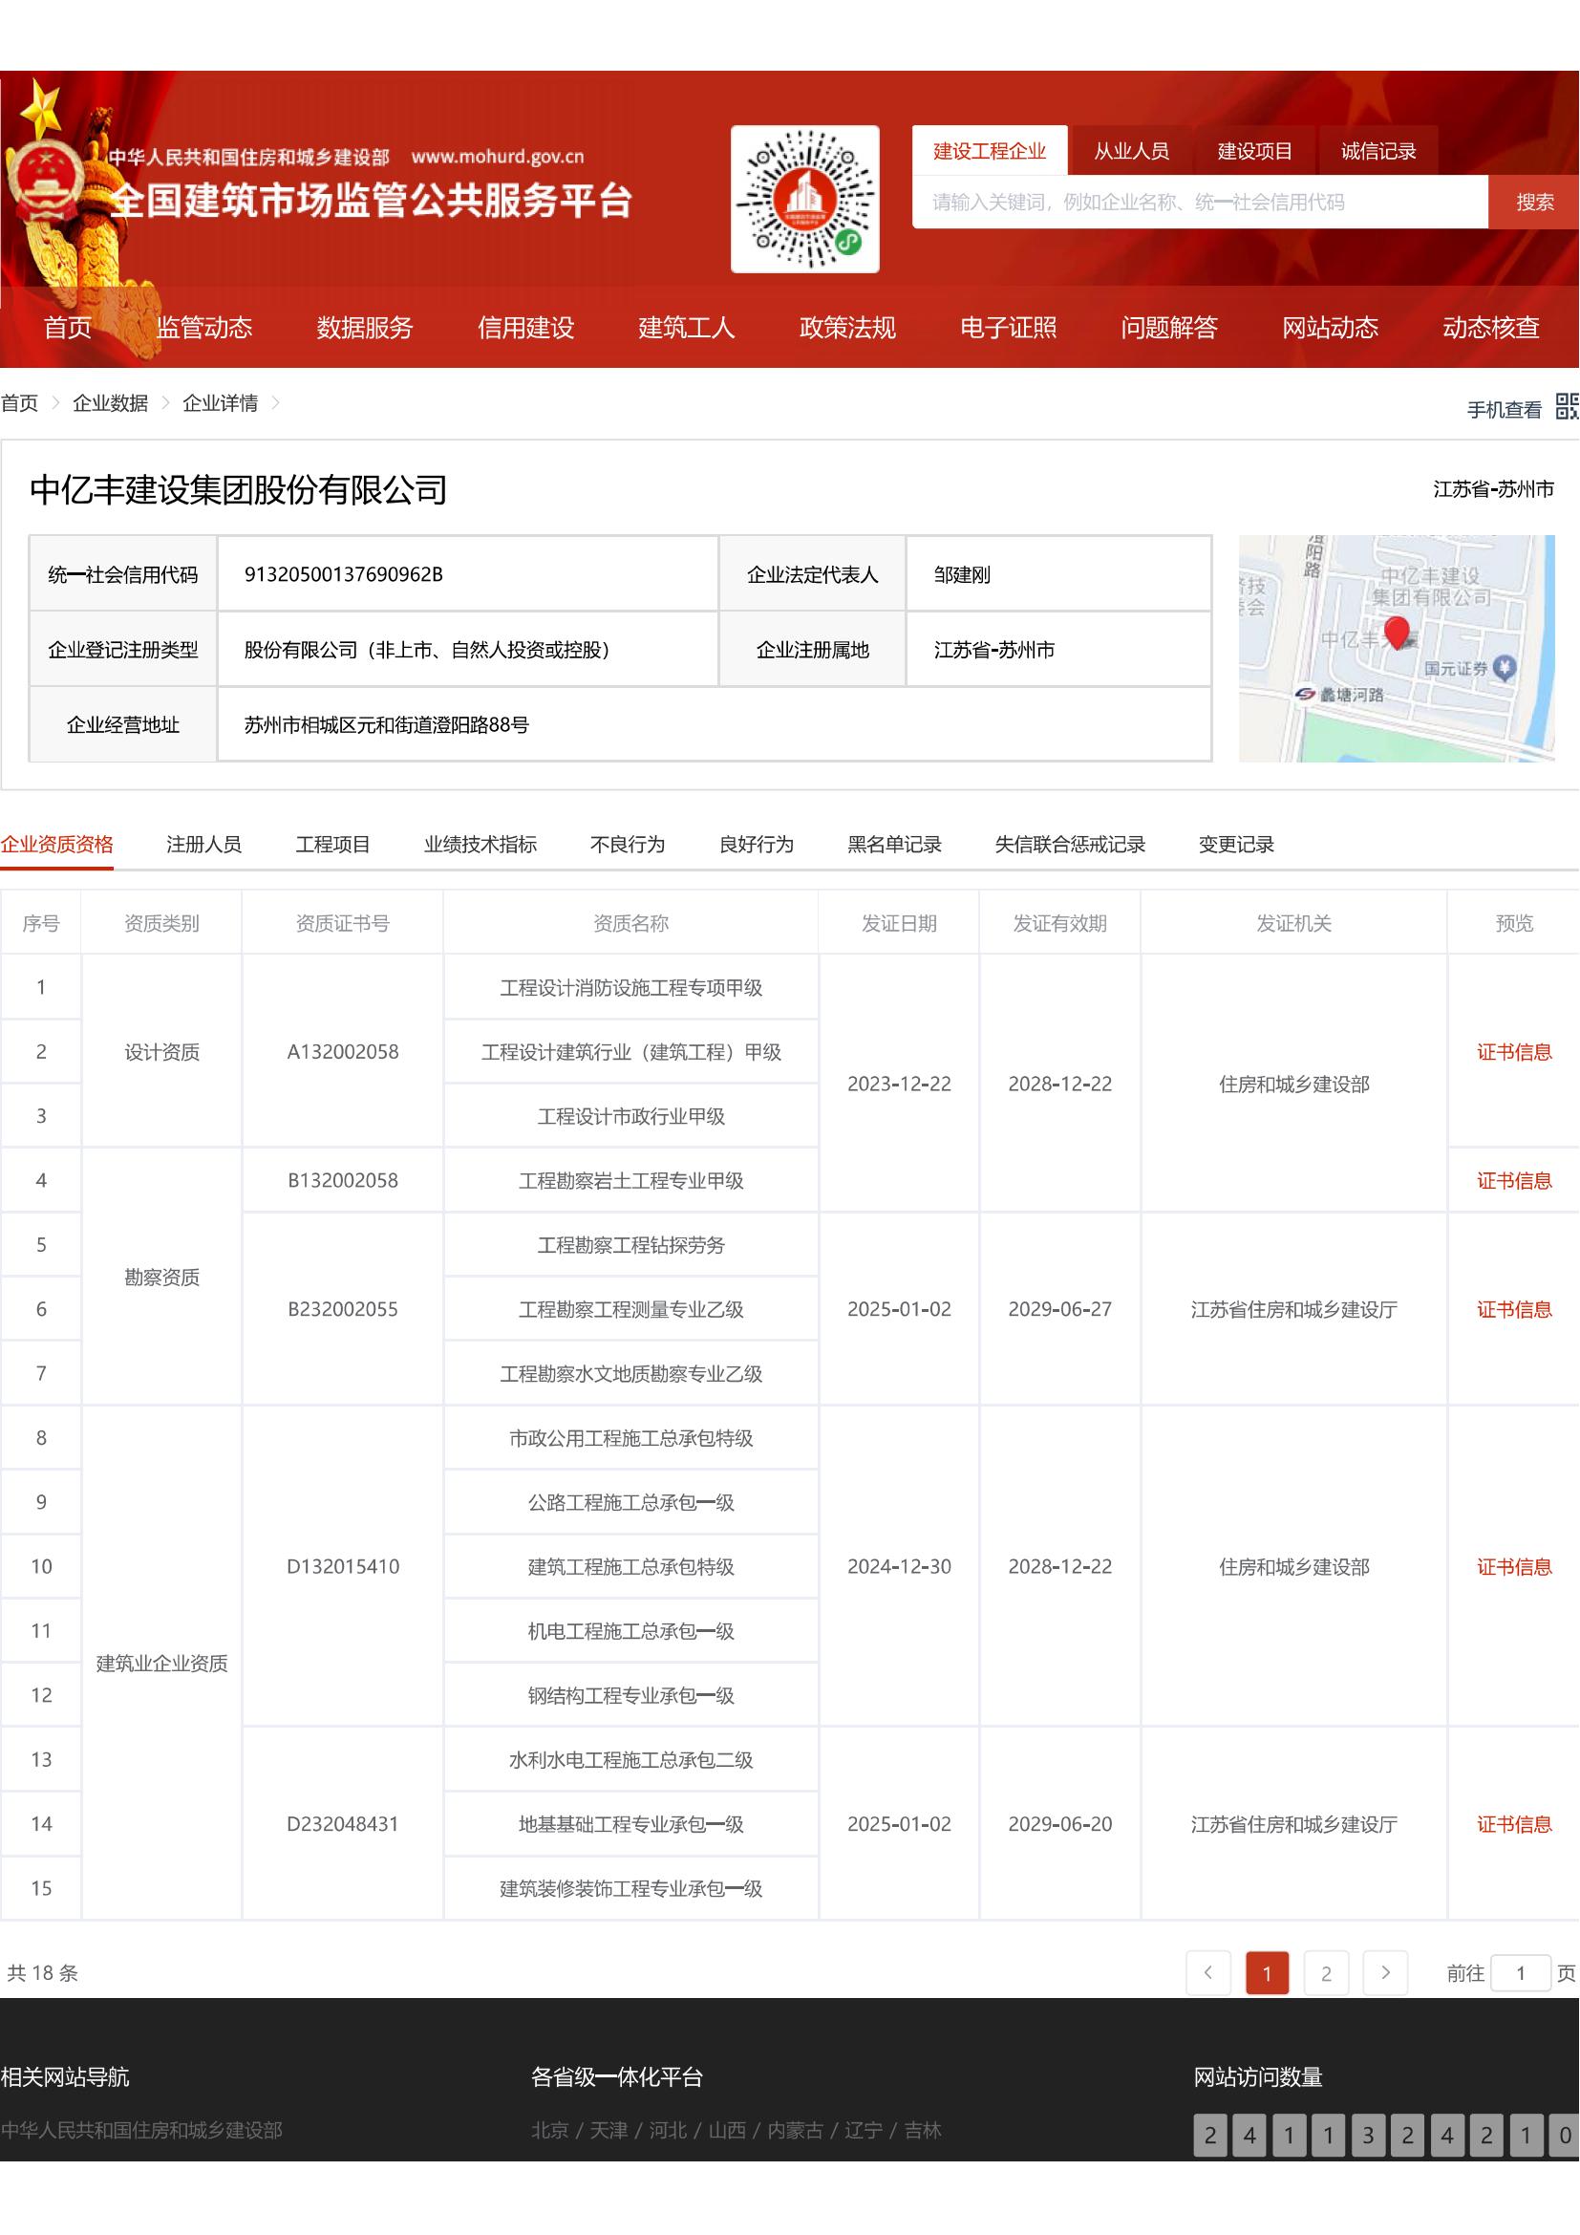This screenshot has width=1580, height=2235.
Task: Open the 电子证照 menu item
Action: coord(1009,329)
